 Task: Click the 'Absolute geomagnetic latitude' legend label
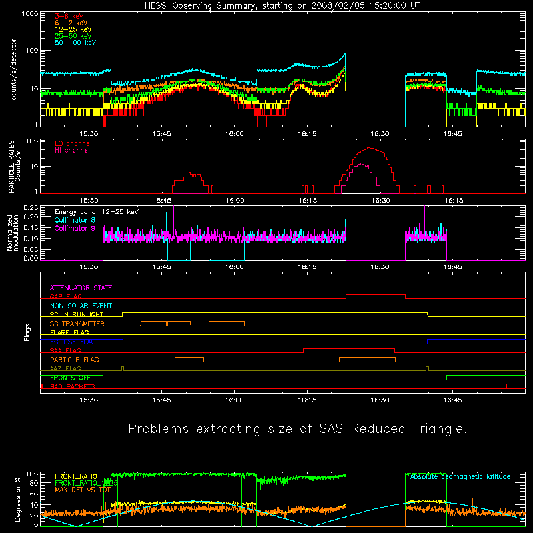(460, 476)
